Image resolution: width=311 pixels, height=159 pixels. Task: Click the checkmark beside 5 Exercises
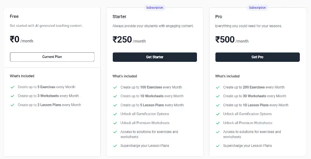coord(13,87)
